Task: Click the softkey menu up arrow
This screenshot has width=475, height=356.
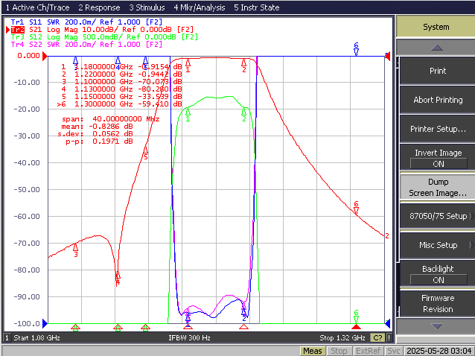Action: [436, 48]
